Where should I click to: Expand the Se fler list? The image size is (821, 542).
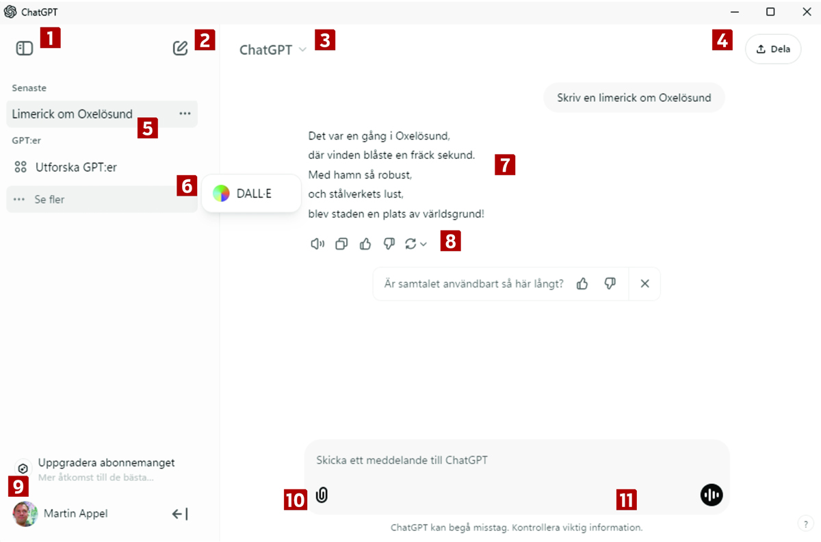click(x=49, y=200)
